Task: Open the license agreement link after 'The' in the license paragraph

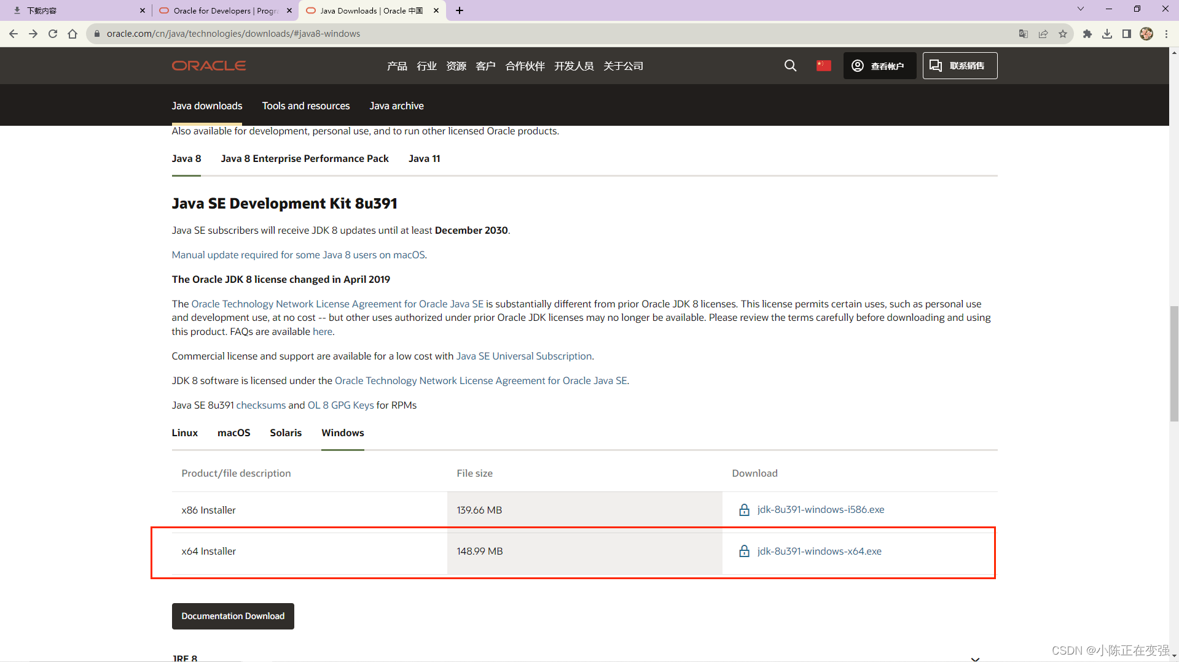Action: click(337, 304)
